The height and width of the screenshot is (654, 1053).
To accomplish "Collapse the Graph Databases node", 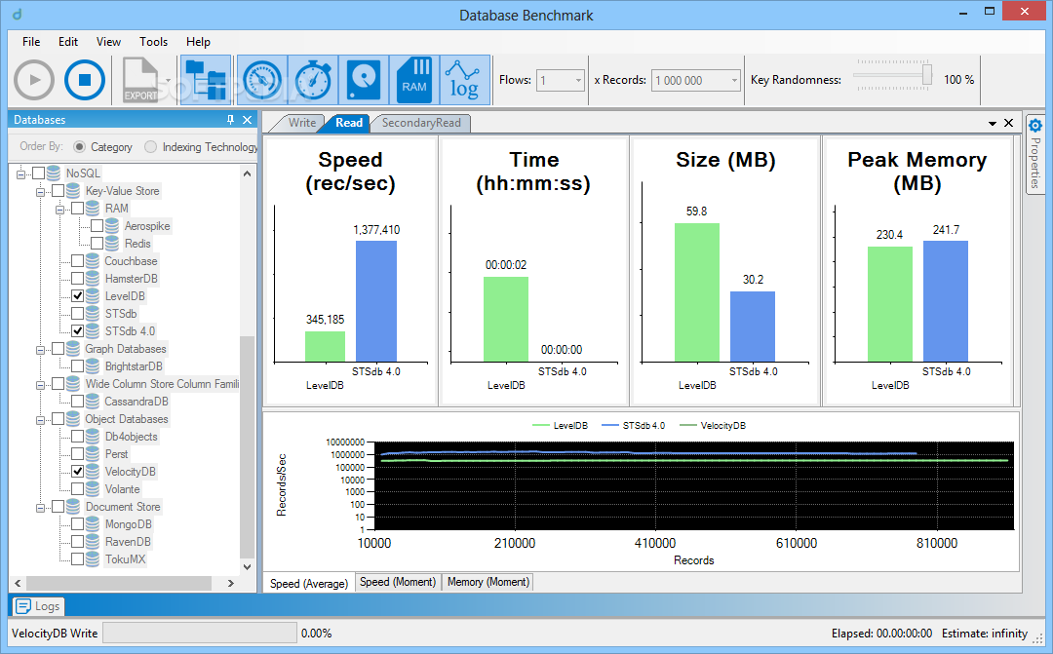I will 40,349.
